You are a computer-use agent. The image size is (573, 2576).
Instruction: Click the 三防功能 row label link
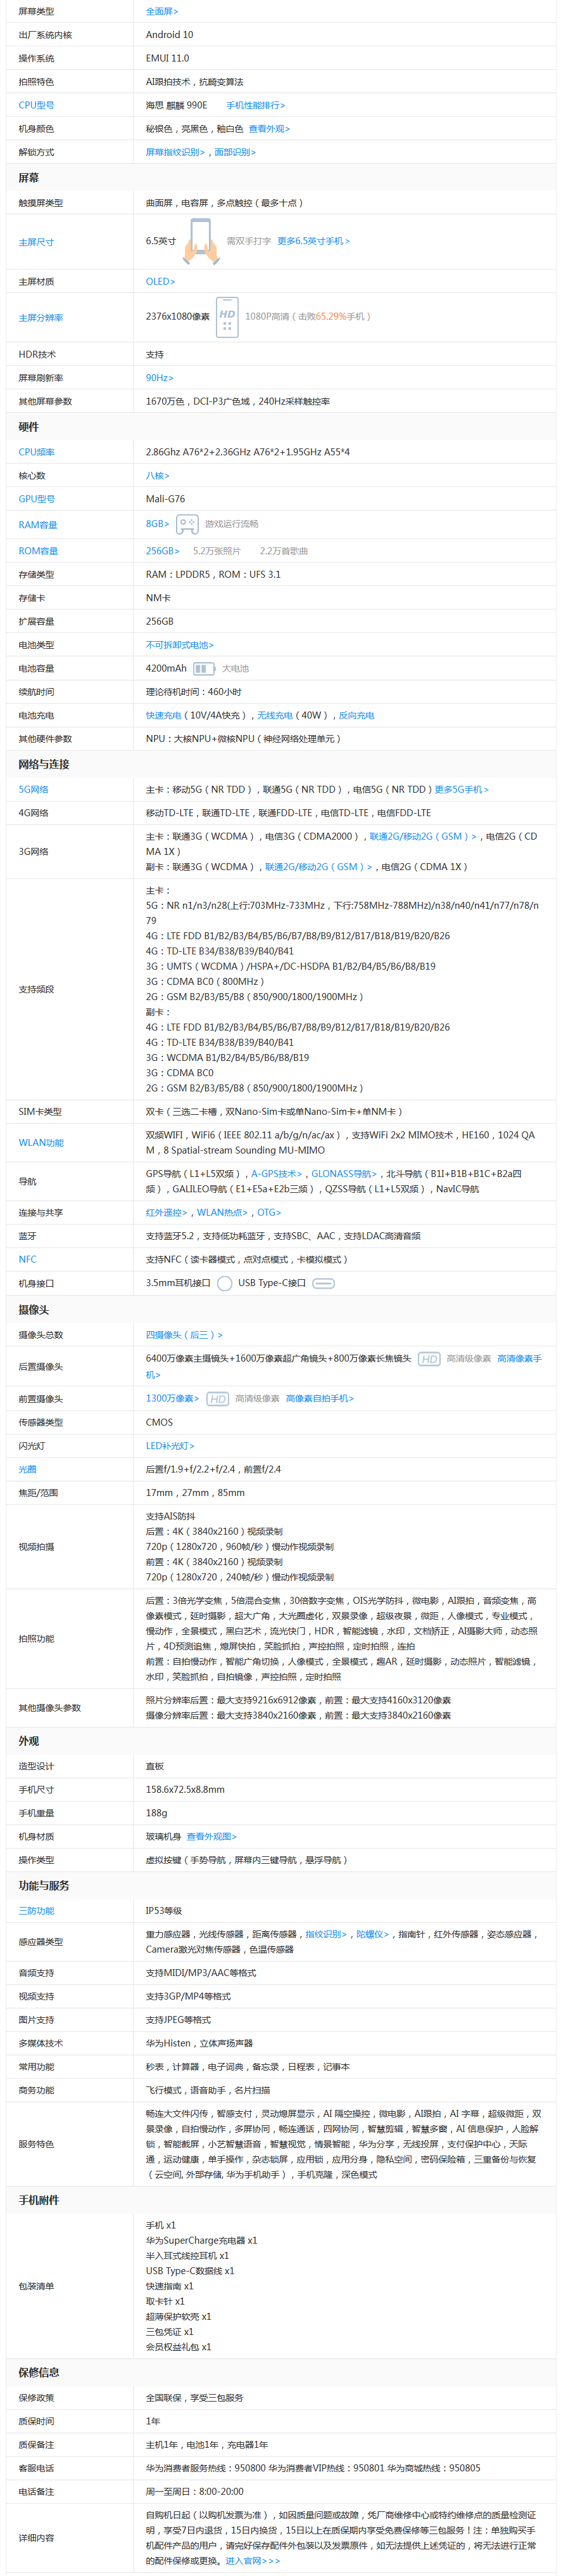37,1910
